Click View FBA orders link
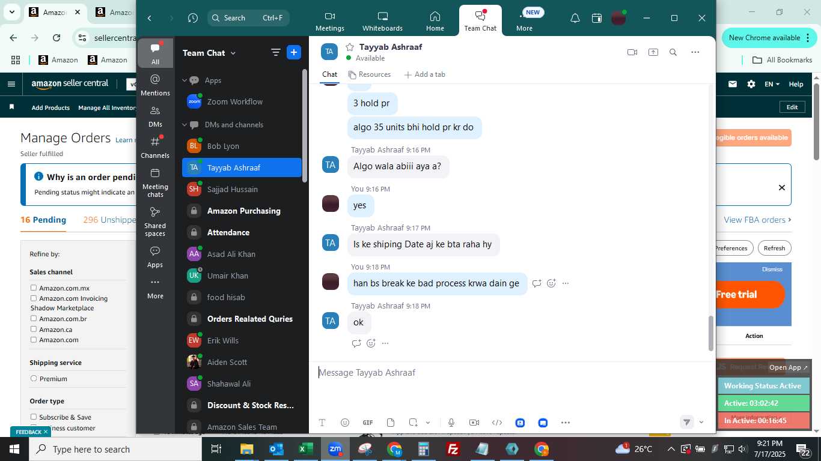This screenshot has height=461, width=821. (757, 220)
